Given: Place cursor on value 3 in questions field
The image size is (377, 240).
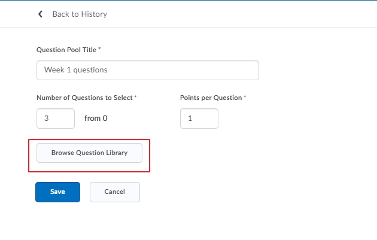Looking at the screenshot, I should pos(47,119).
